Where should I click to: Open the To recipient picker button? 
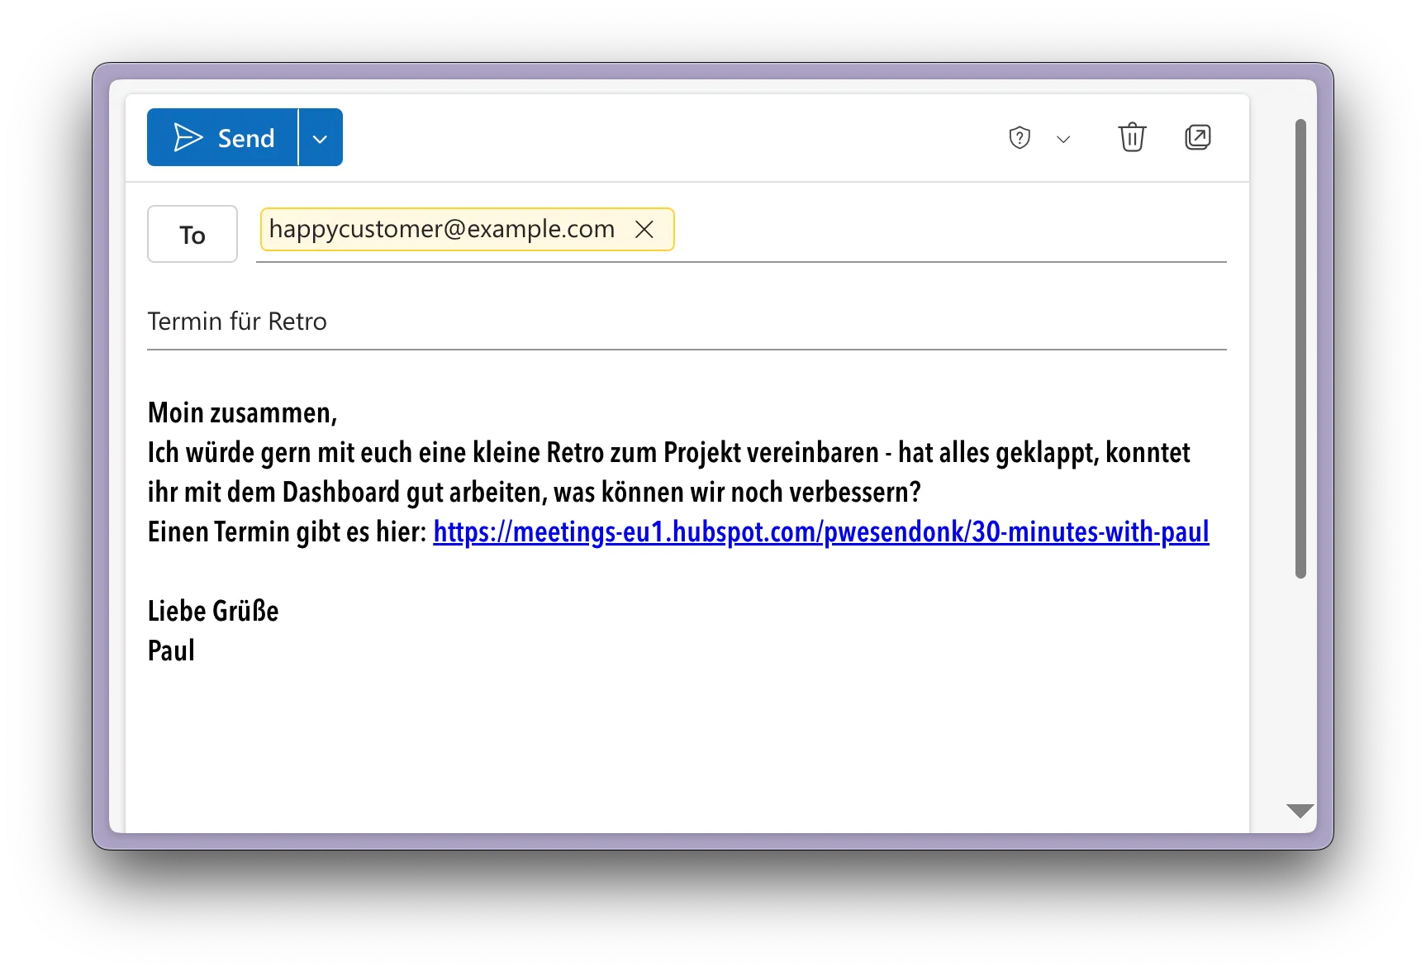[193, 235]
